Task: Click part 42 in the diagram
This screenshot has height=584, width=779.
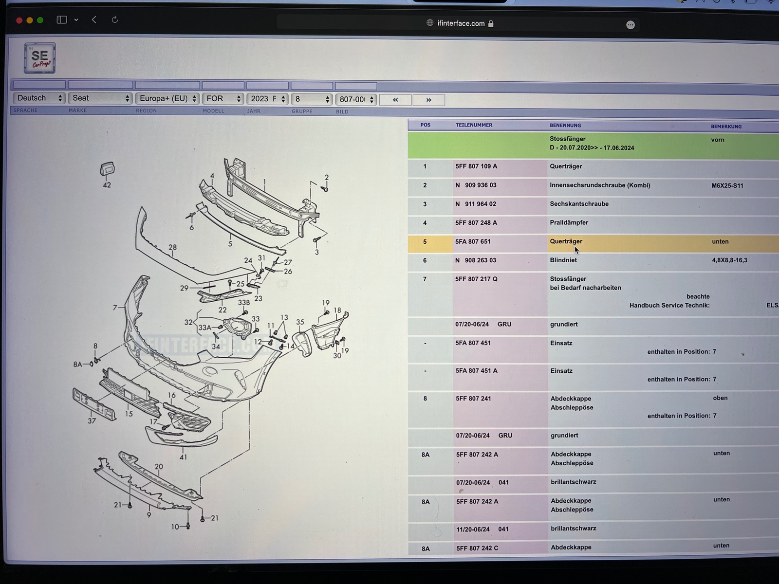Action: pyautogui.click(x=107, y=169)
